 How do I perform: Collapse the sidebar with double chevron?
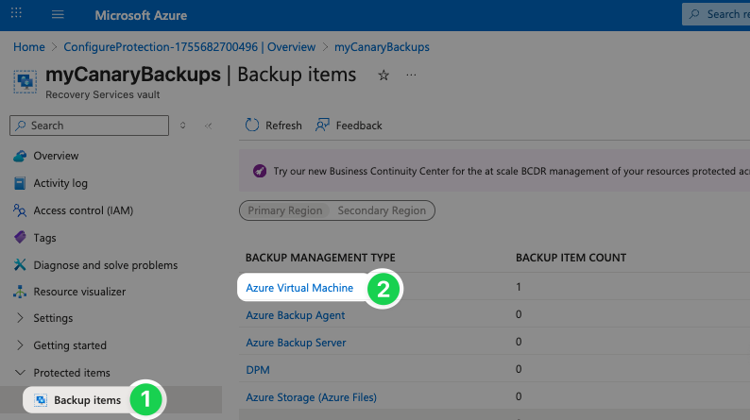coord(208,126)
